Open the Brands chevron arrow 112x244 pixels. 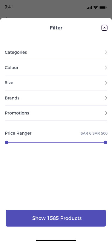click(106, 98)
